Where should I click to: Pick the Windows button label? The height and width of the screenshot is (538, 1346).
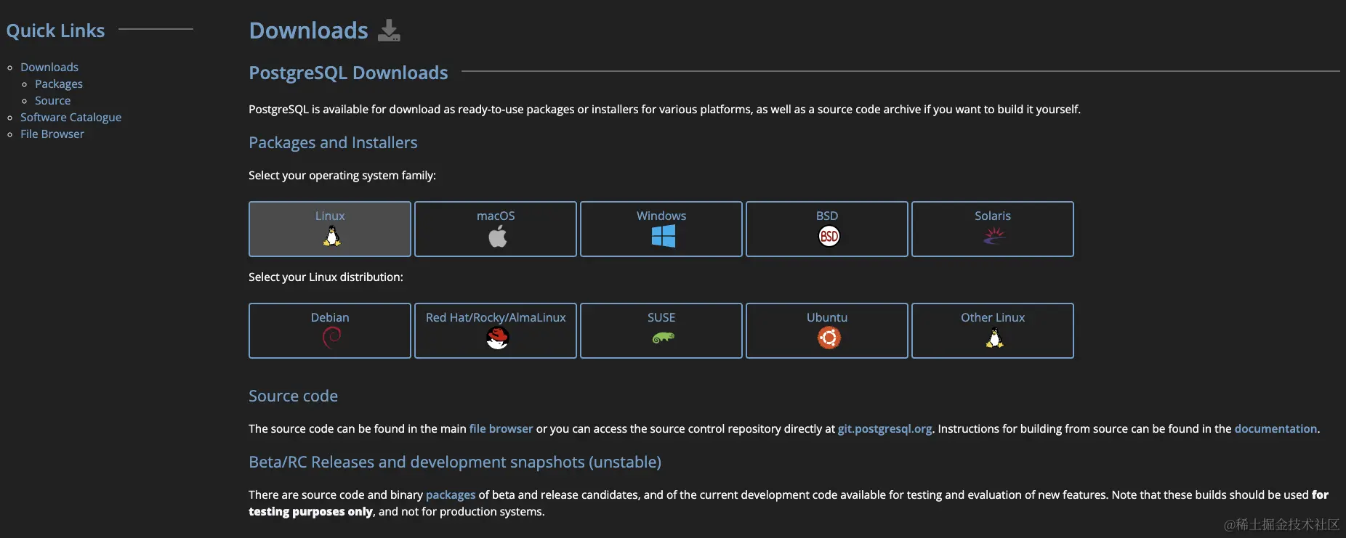click(x=661, y=216)
